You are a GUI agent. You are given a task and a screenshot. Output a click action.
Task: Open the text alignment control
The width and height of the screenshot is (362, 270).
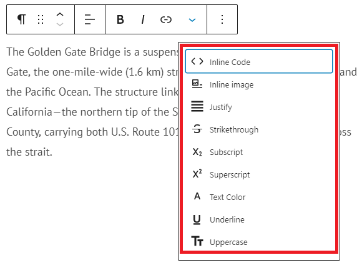pyautogui.click(x=90, y=19)
